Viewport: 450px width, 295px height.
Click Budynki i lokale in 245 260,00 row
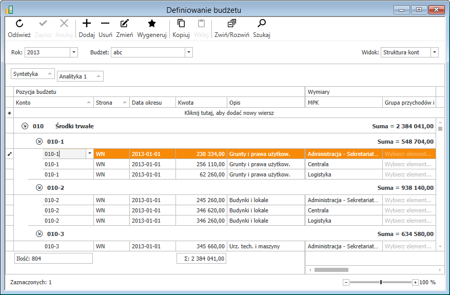(x=266, y=200)
